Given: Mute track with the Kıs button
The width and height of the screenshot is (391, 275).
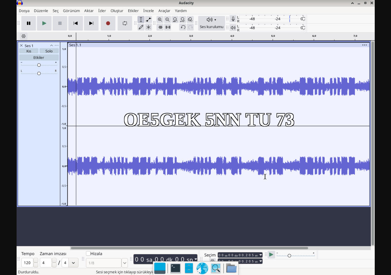Looking at the screenshot, I should (x=29, y=51).
